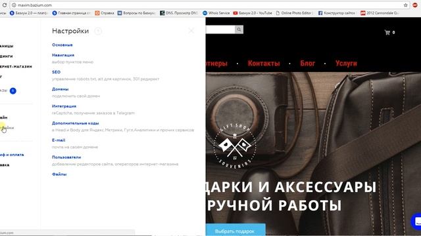The height and width of the screenshot is (236, 421).
Task: Click the blue orders counter badge
Action: (x=13, y=91)
